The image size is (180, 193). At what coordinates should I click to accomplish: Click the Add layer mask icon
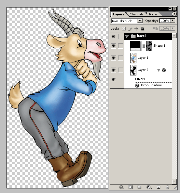pos(130,187)
